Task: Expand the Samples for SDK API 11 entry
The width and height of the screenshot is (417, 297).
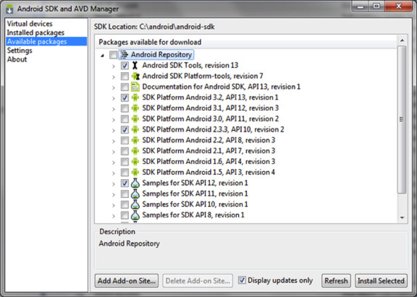Action: [114, 194]
